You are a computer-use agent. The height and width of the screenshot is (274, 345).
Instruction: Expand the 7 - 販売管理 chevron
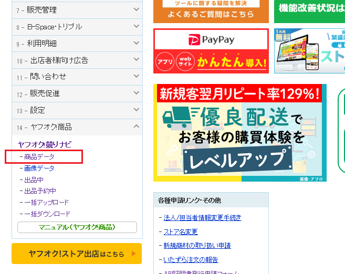pyautogui.click(x=137, y=9)
